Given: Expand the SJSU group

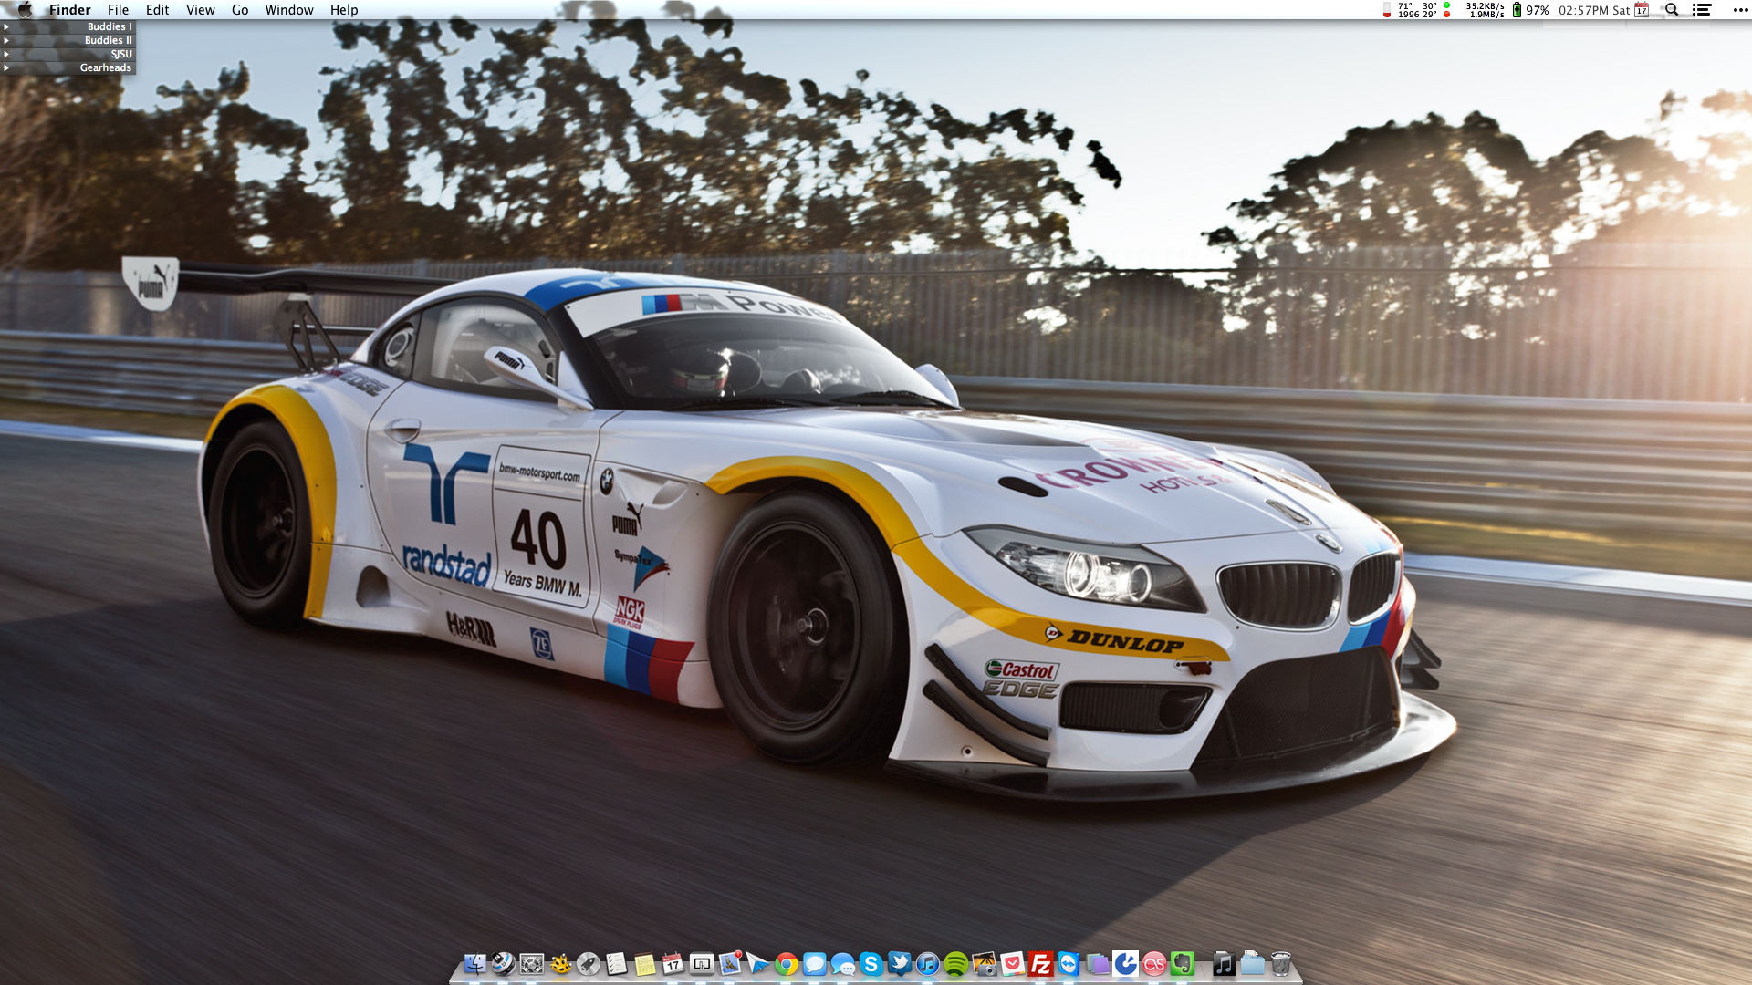Looking at the screenshot, I should [6, 55].
